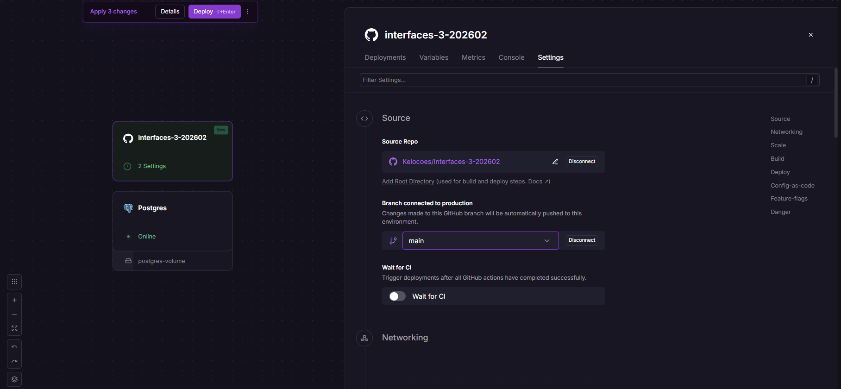
Task: Disconnect the source repo
Action: 582,162
